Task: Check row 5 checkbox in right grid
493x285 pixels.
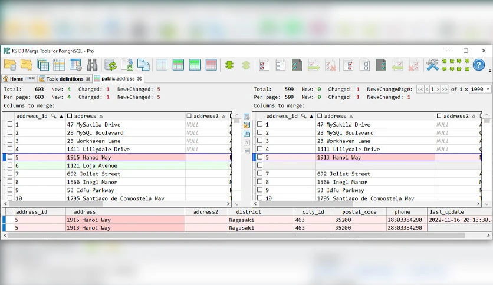Action: pos(259,157)
